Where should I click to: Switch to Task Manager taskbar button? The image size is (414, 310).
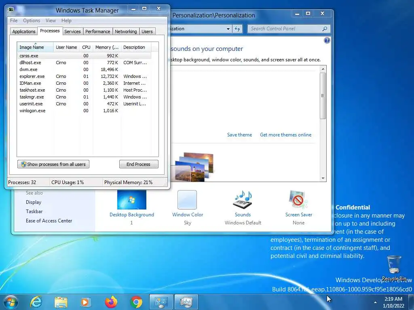(186, 302)
